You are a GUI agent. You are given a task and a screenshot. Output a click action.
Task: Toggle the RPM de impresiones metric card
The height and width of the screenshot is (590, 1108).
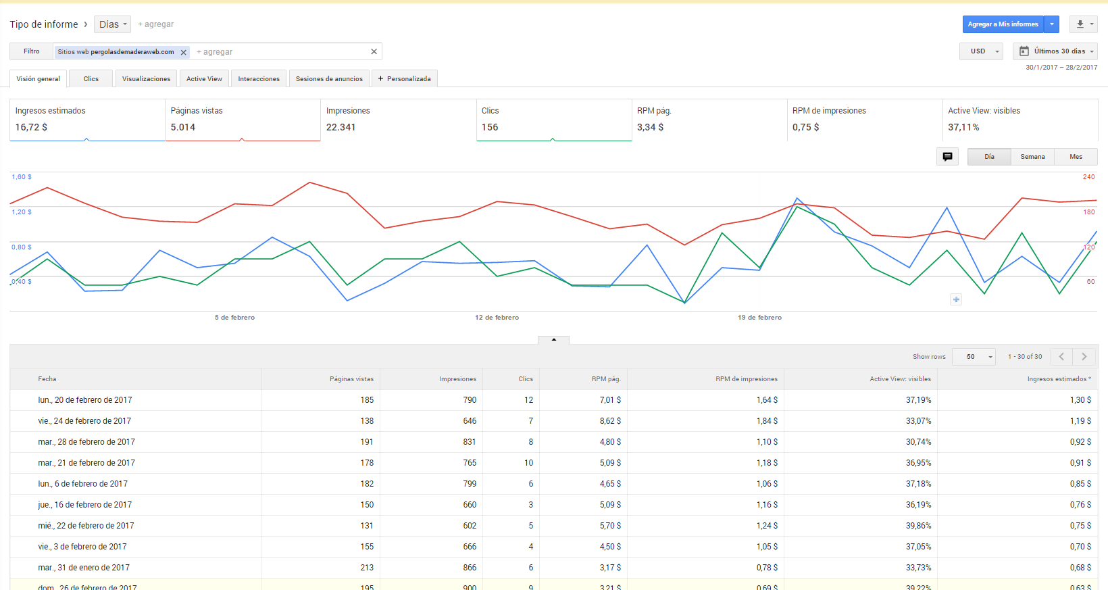865,120
